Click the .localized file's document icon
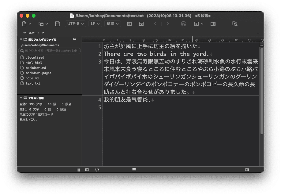 (x=22, y=57)
